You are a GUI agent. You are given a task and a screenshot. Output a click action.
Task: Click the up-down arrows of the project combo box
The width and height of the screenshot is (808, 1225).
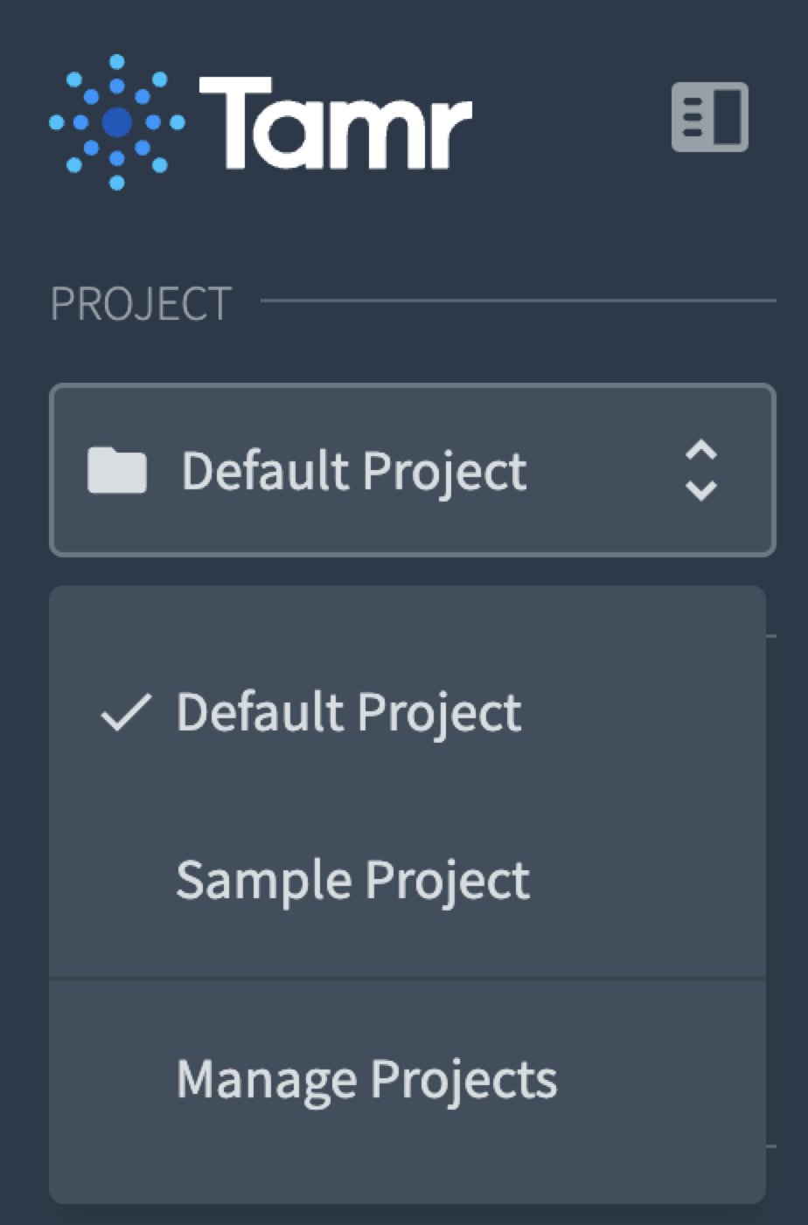pyautogui.click(x=701, y=470)
